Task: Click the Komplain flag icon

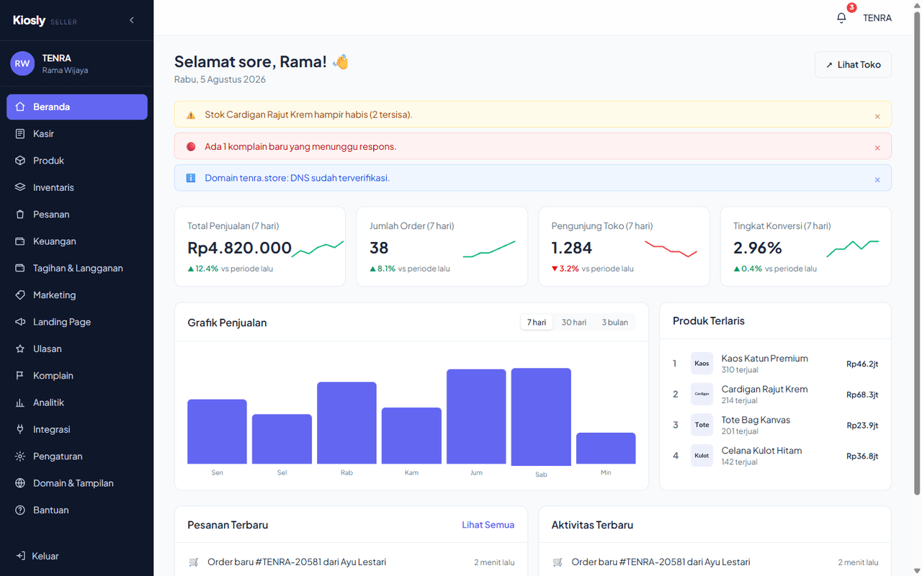Action: 20,376
